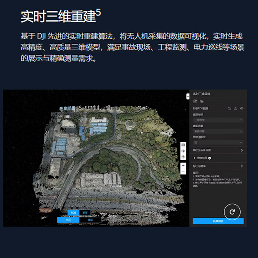Select the RGB display mode
258x258 pixels.
(73, 213)
